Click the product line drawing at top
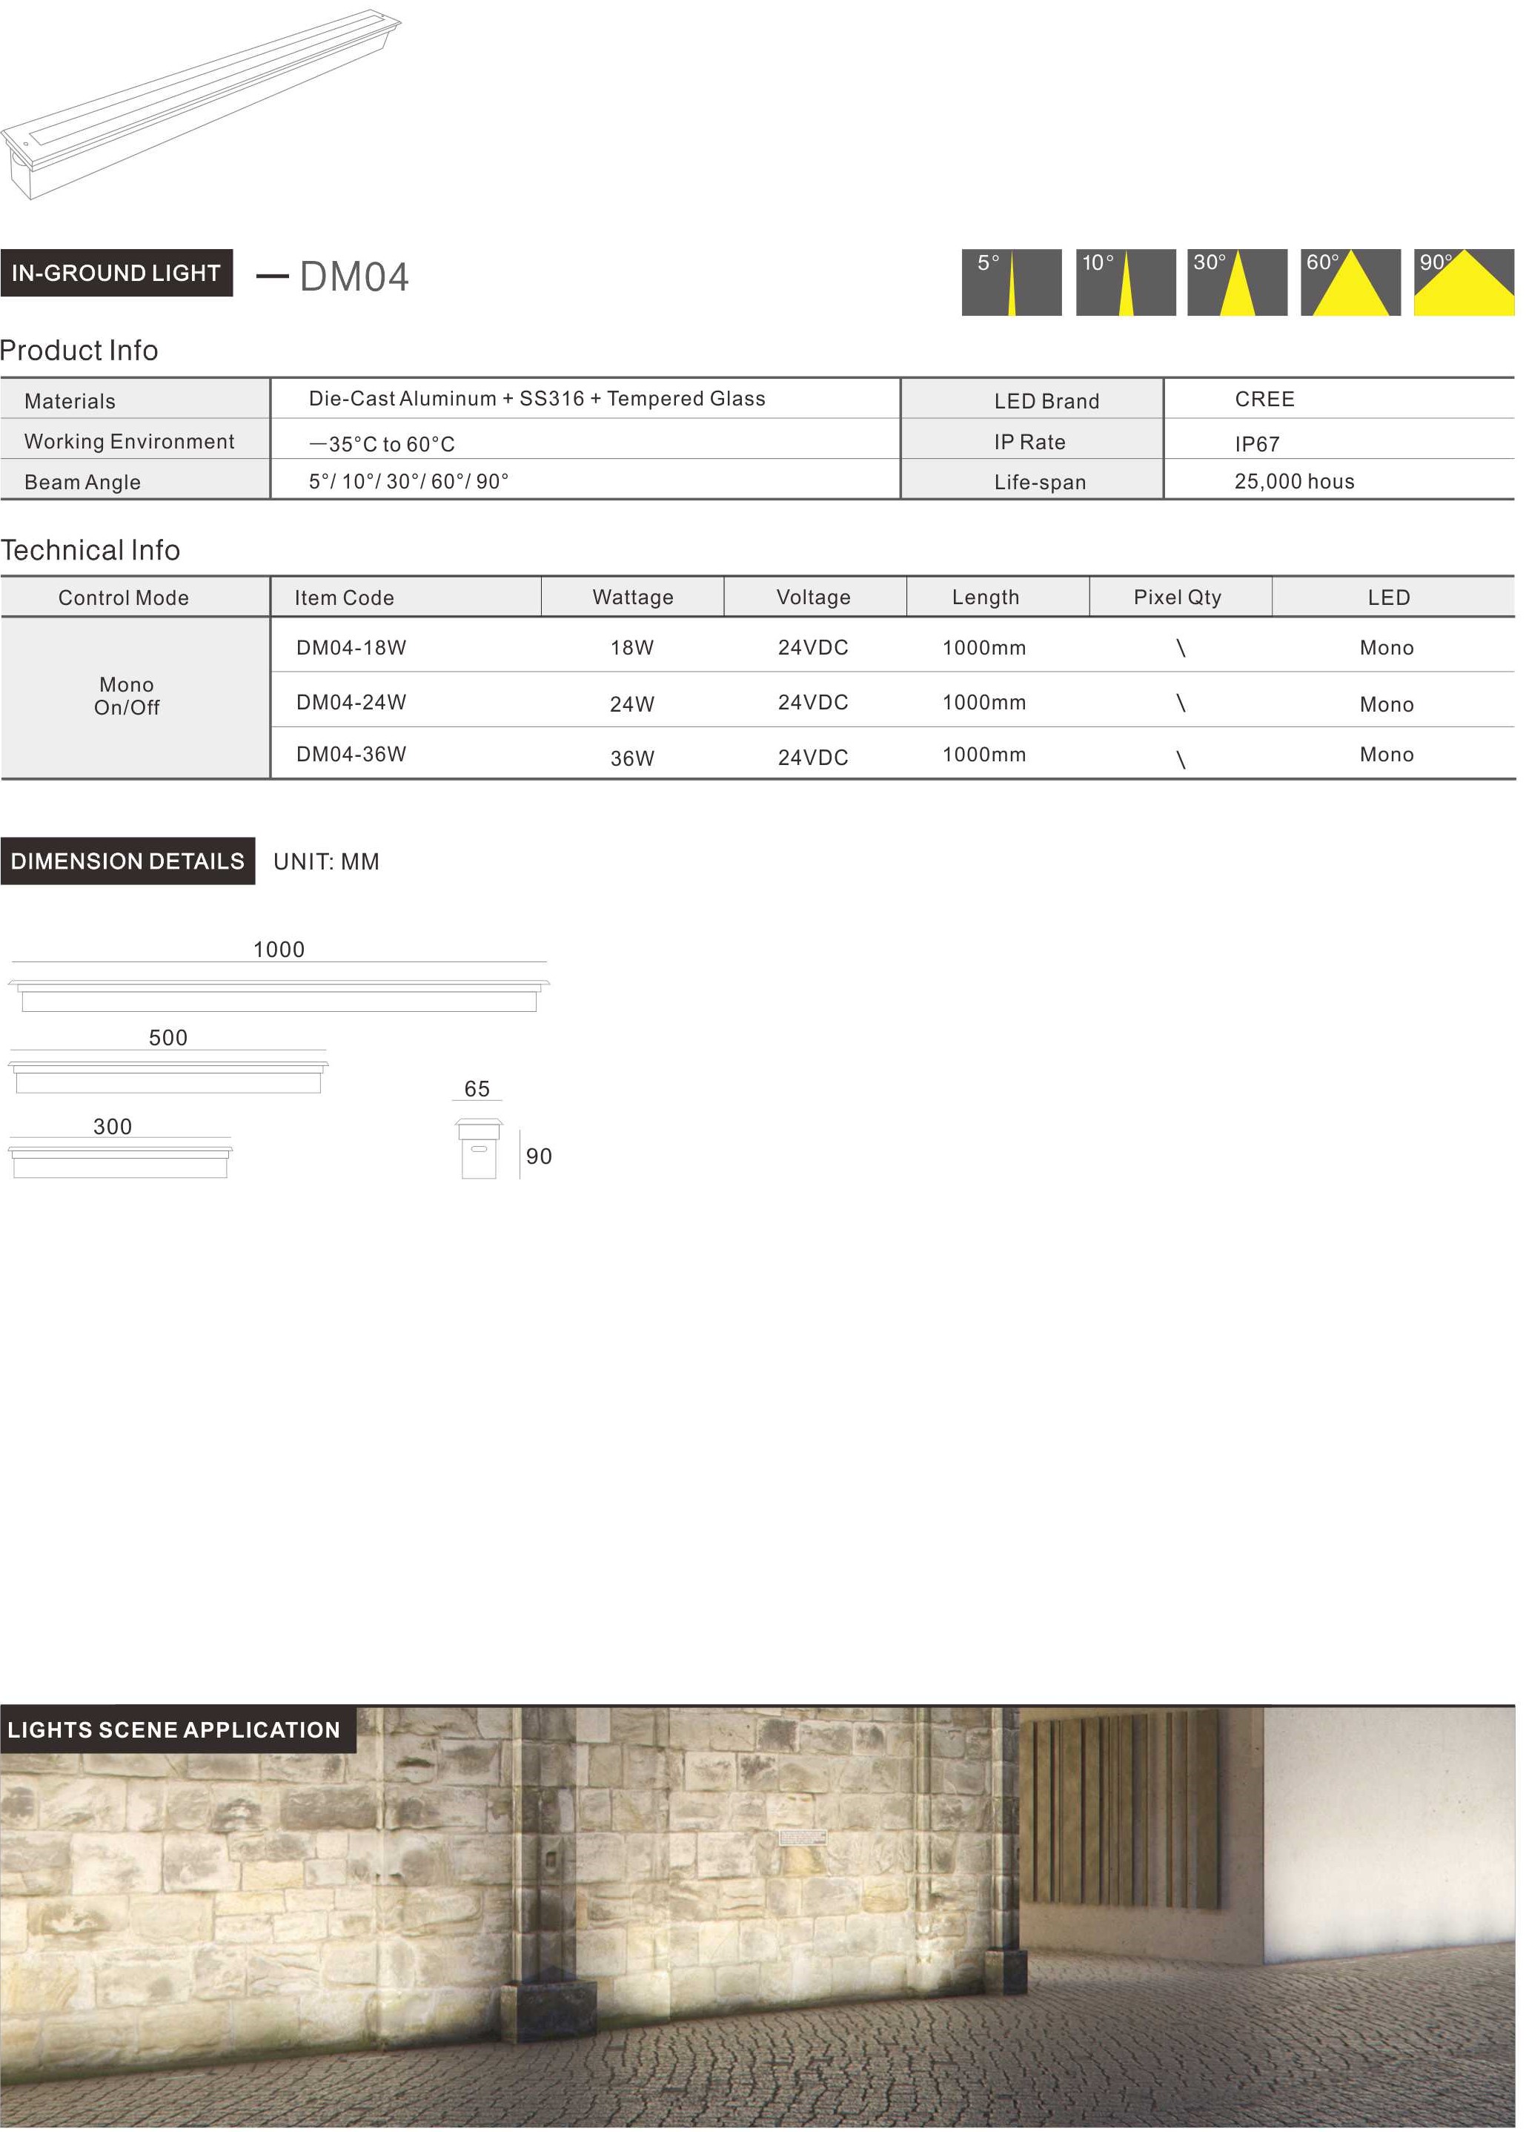 tap(201, 103)
